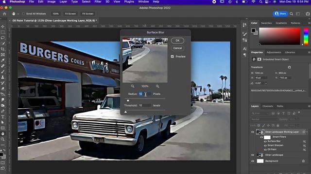Click Cancel in Surface Blur dialog
Viewport: 311px width, 174px height.
click(x=177, y=48)
